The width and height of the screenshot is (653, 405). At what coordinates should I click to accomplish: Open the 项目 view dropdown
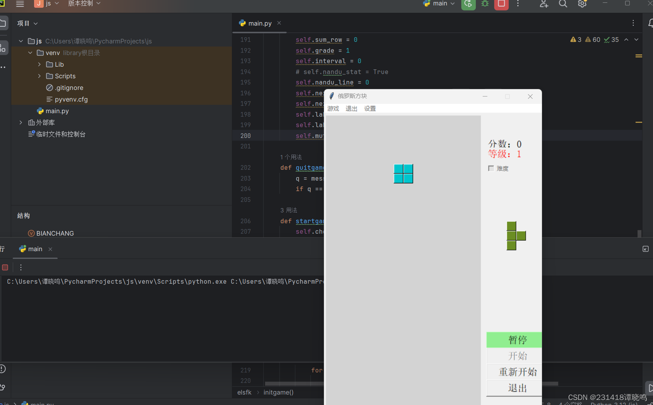(x=27, y=23)
